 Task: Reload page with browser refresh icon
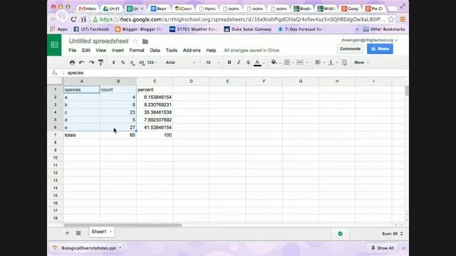[x=73, y=19]
